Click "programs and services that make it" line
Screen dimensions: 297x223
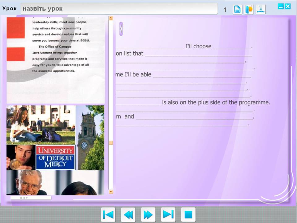pos(60,59)
